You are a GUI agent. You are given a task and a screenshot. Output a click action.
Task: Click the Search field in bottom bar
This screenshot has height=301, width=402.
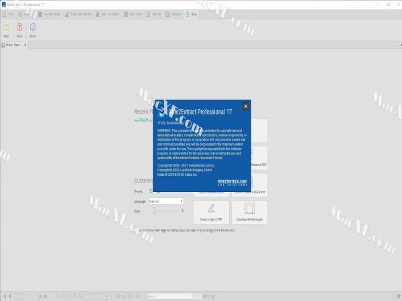tap(169, 296)
